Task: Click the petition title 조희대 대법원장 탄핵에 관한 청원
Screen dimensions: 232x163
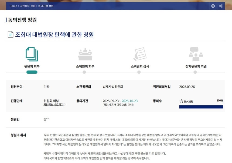Action: 54,34
